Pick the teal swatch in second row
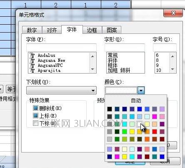185x168 pixels. 117,117
